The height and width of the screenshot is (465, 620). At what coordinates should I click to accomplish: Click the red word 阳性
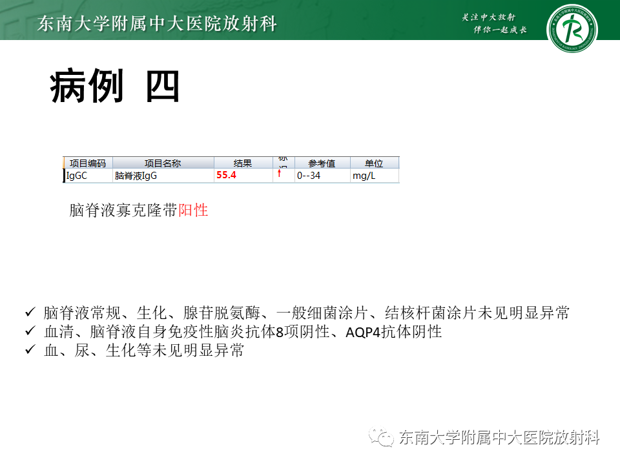click(193, 211)
